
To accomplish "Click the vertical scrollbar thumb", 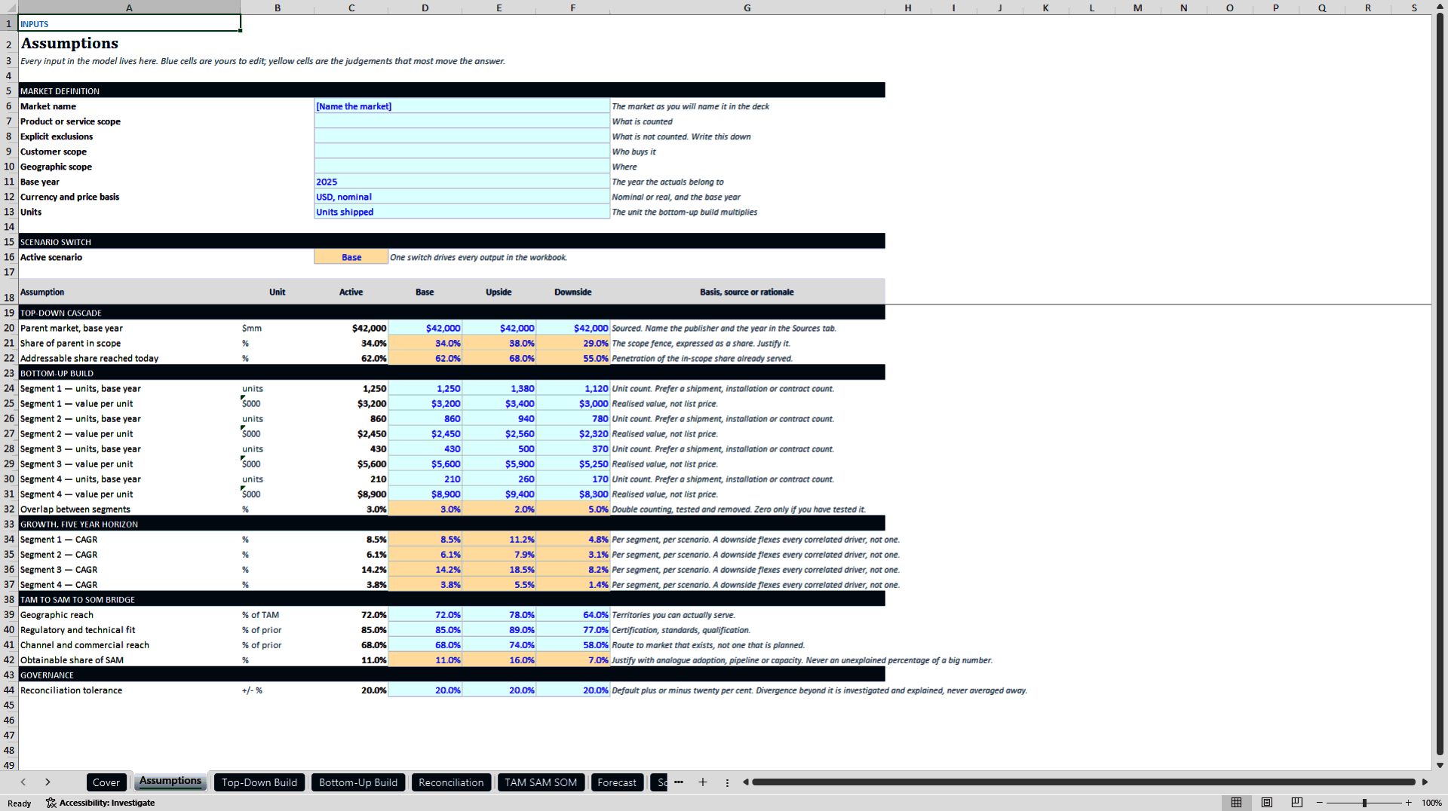I will tap(1440, 384).
